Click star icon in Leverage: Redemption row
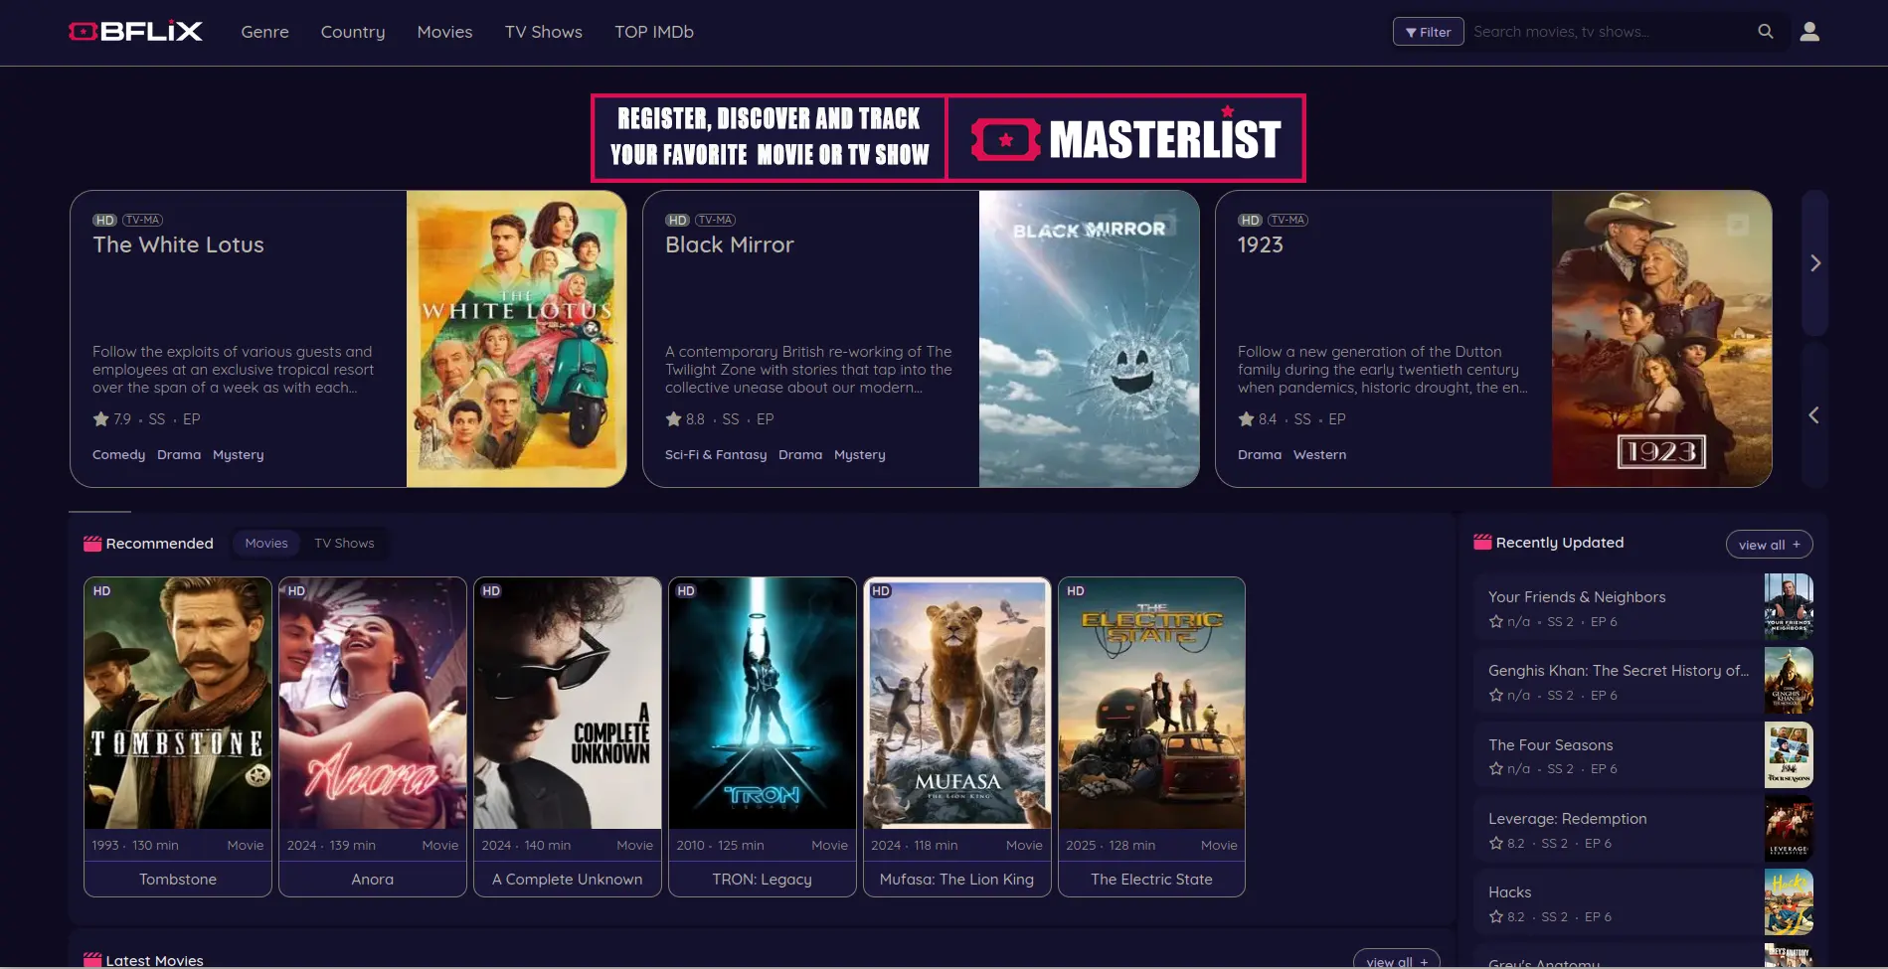This screenshot has width=1888, height=969. click(1495, 844)
